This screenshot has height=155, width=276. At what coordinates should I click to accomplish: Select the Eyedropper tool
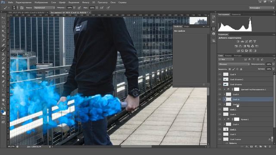point(3,40)
